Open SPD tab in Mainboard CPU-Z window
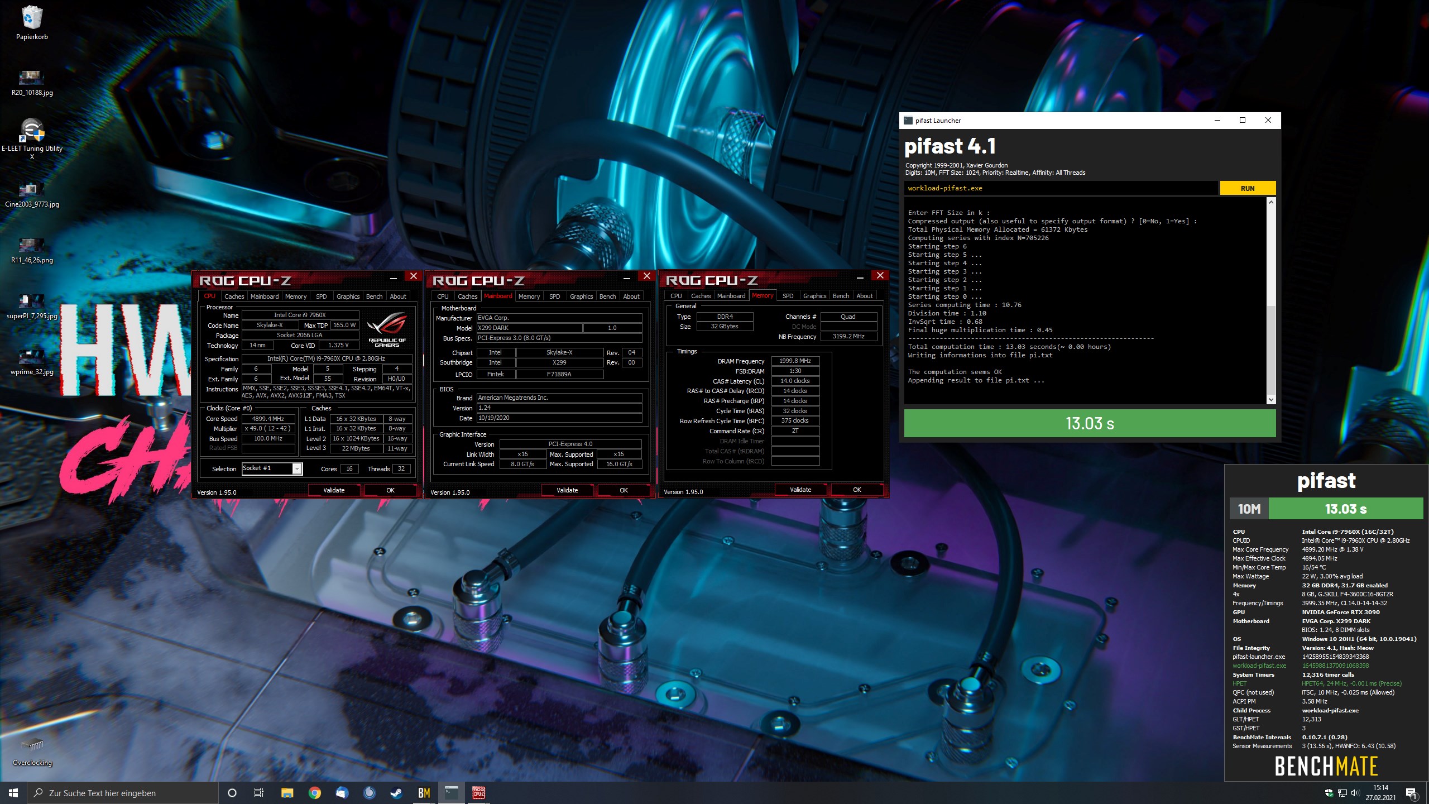 555,296
